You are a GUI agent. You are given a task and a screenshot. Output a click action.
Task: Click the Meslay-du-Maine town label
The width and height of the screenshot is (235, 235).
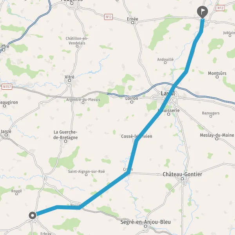pyautogui.click(x=217, y=135)
